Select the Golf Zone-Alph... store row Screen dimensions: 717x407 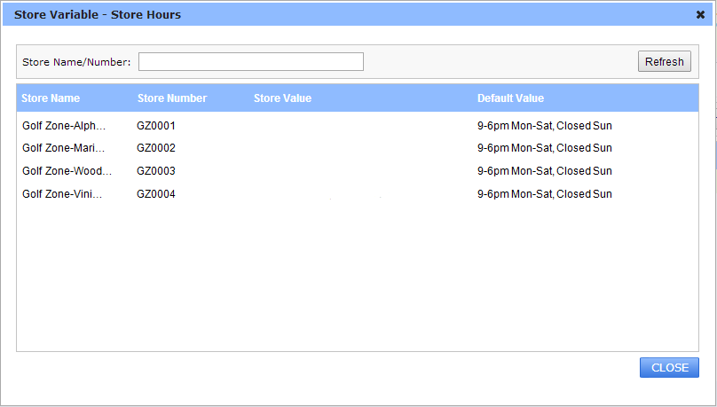pos(358,126)
